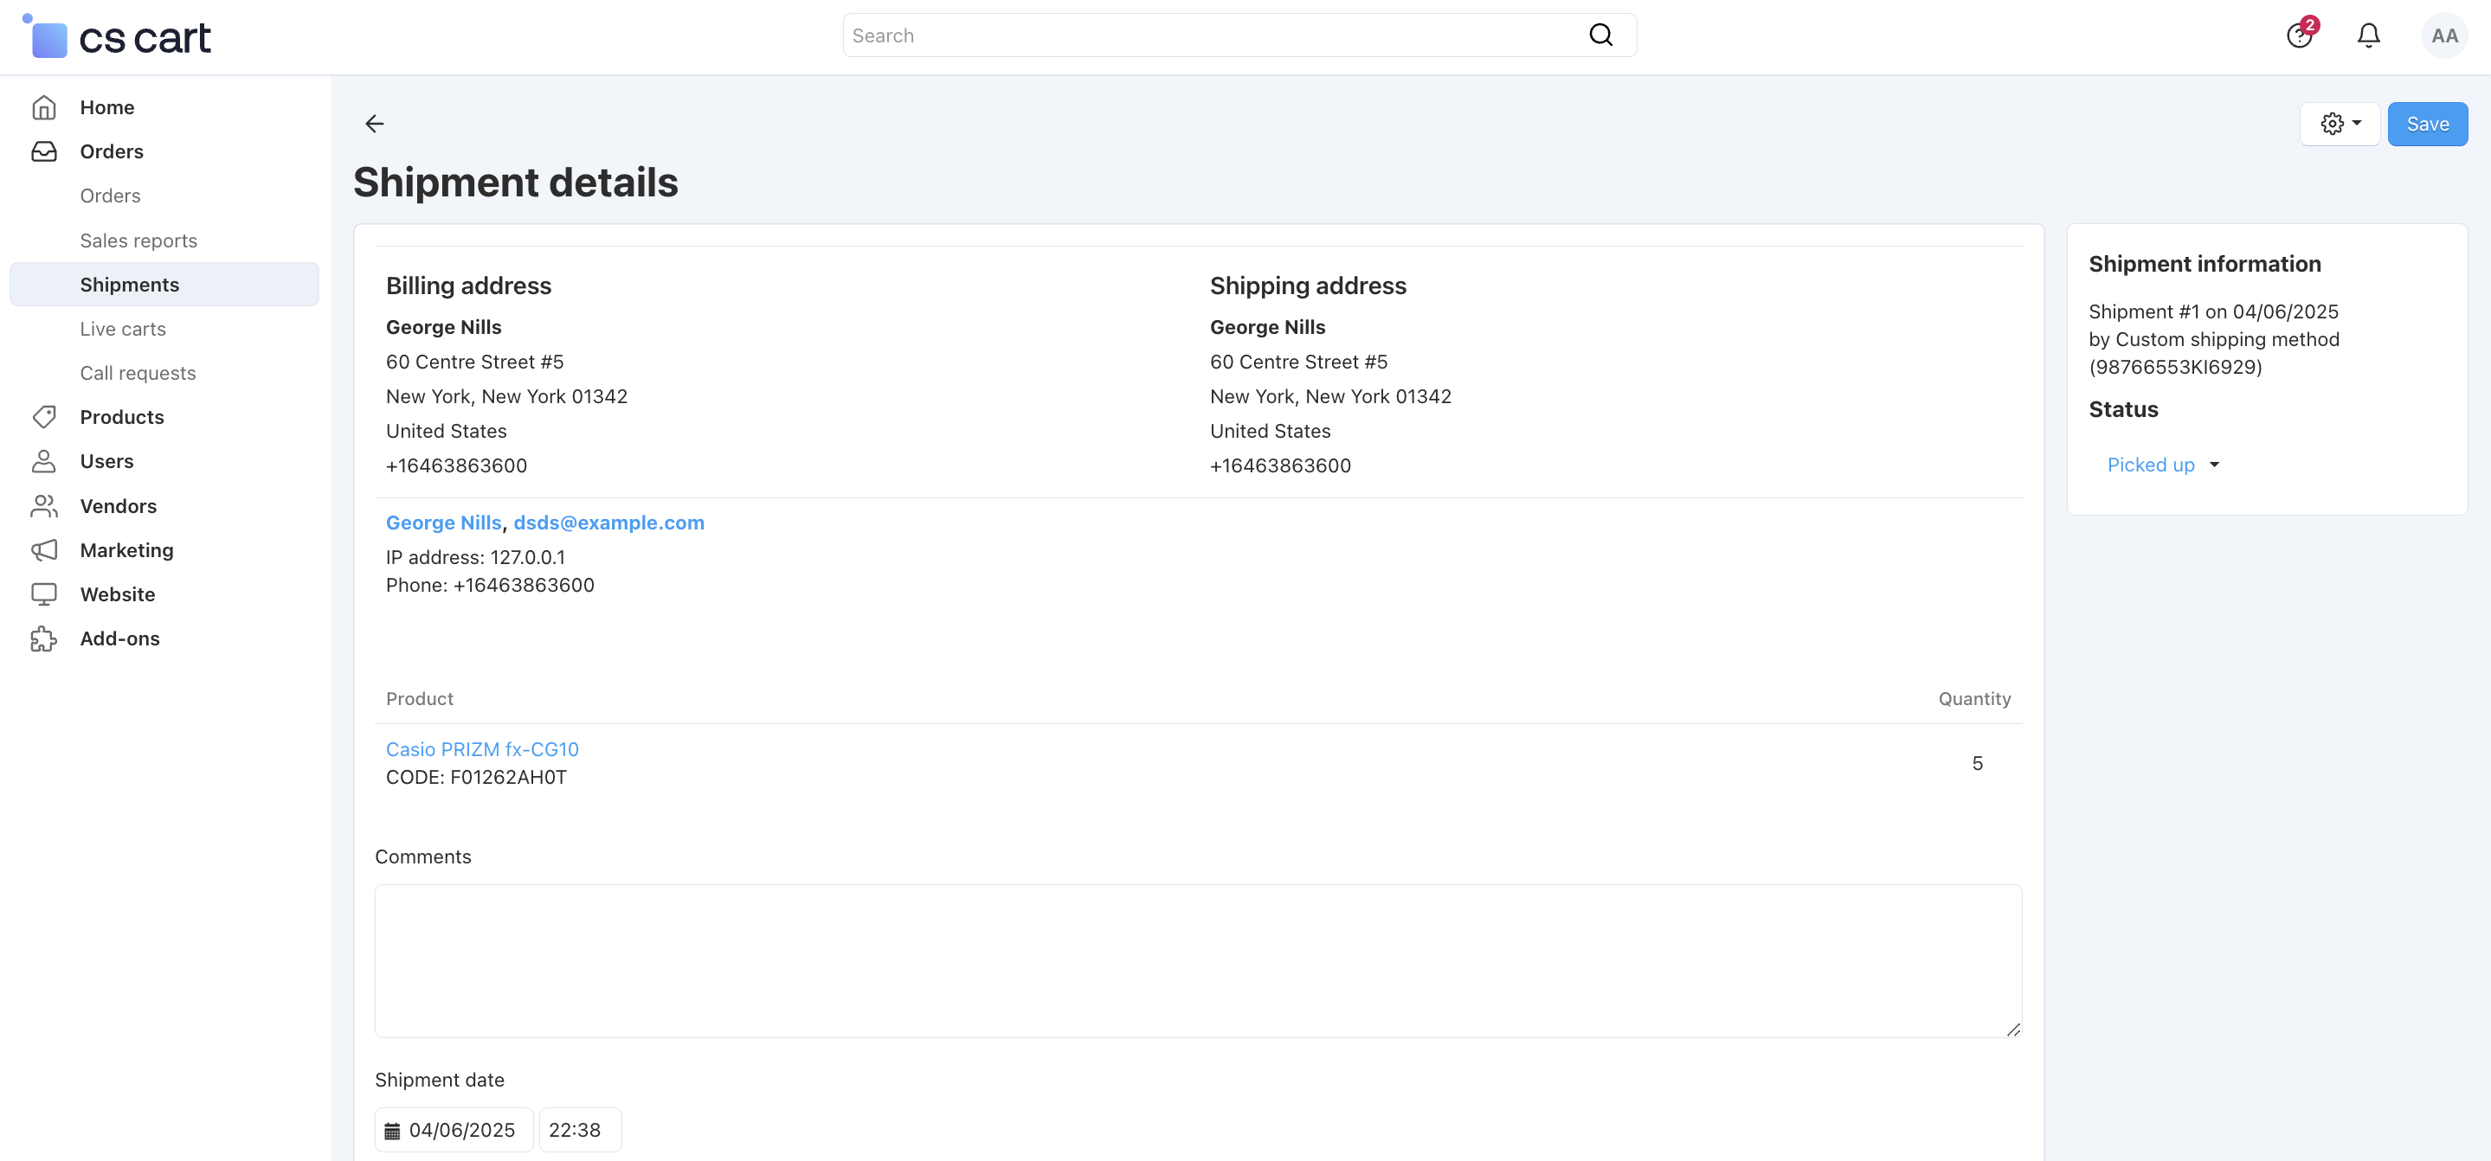Go back with the left arrow
The height and width of the screenshot is (1161, 2491).
(x=374, y=124)
